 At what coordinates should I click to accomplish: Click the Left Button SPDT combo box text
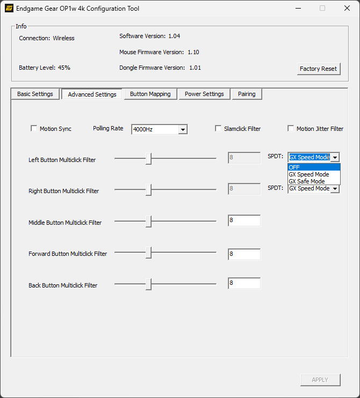point(309,157)
